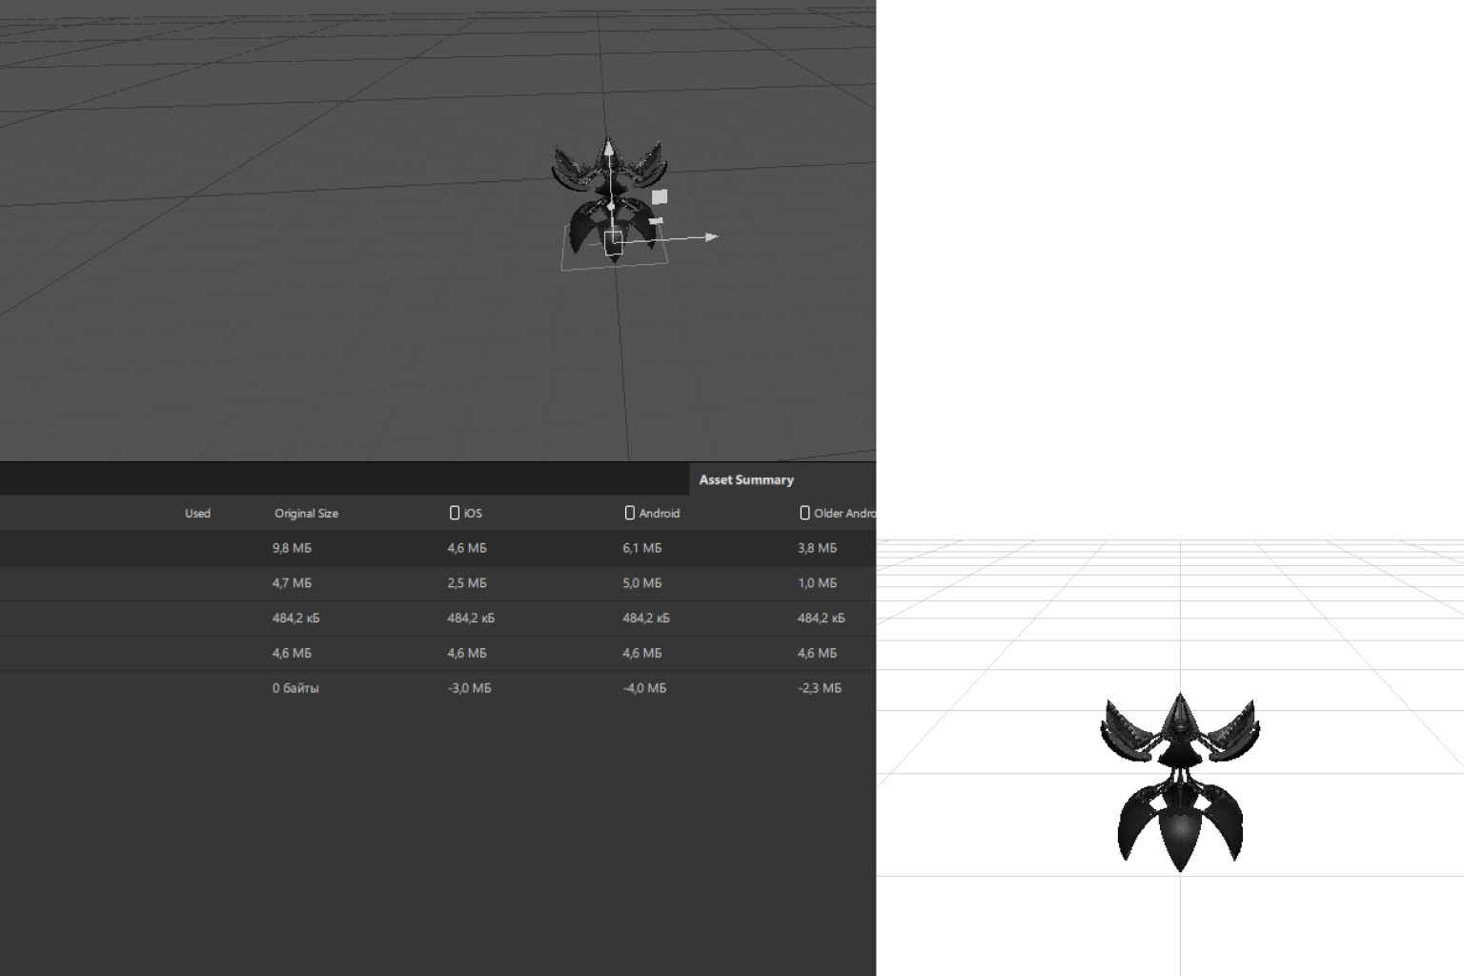Viewport: 1464px width, 976px height.
Task: Click the iOS column header label
Action: click(473, 513)
